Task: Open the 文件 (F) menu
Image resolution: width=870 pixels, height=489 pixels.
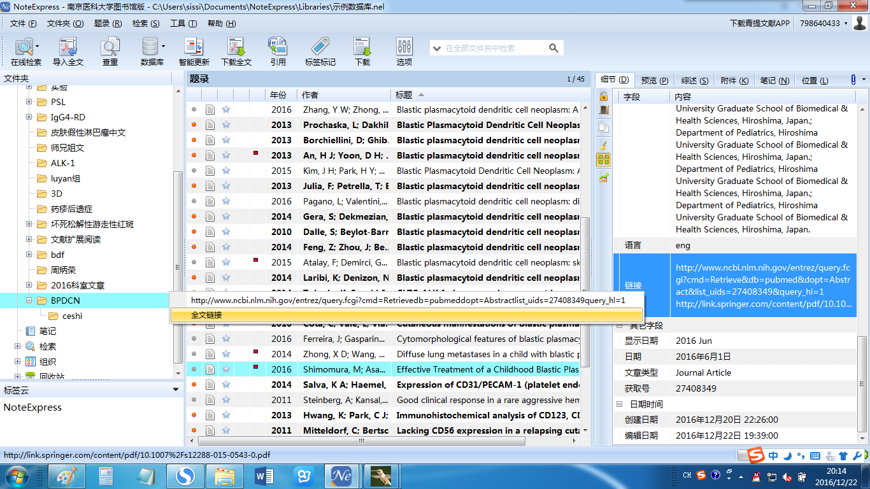Action: click(24, 24)
